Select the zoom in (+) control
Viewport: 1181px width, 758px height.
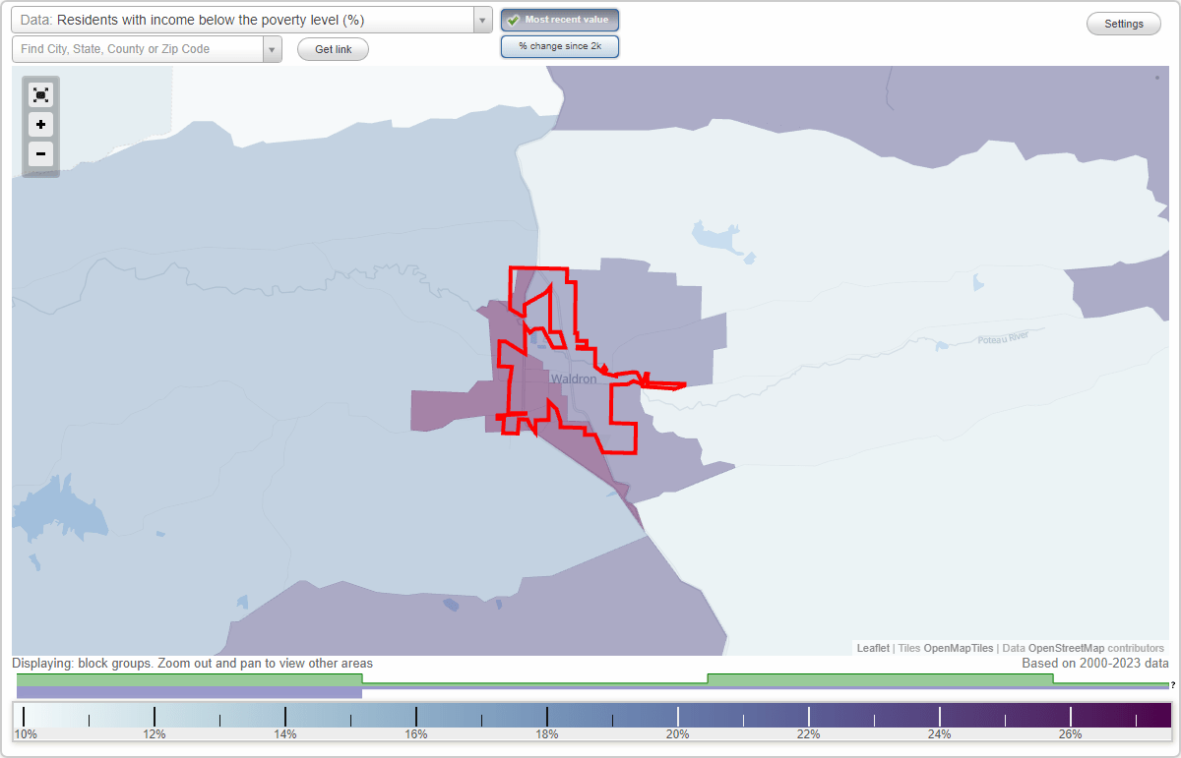(40, 124)
